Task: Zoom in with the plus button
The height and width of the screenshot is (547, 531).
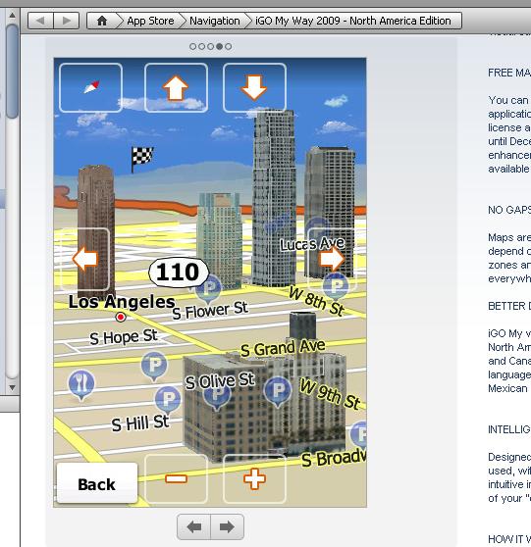Action: pos(254,478)
